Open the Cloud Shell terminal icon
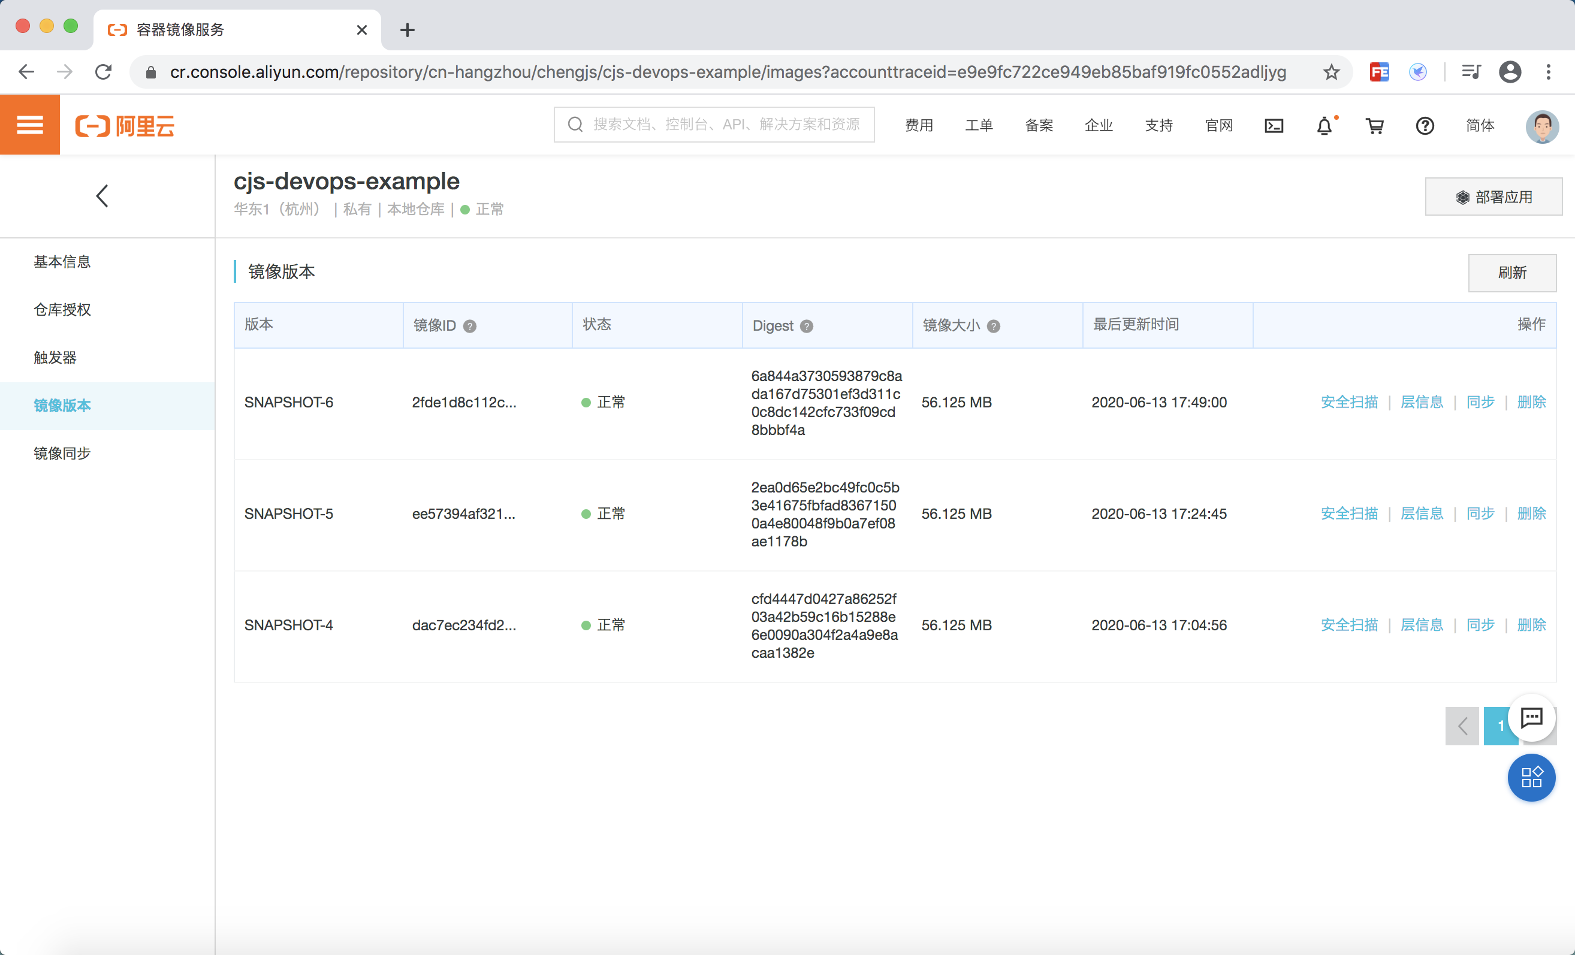Viewport: 1575px width, 955px height. pyautogui.click(x=1274, y=125)
